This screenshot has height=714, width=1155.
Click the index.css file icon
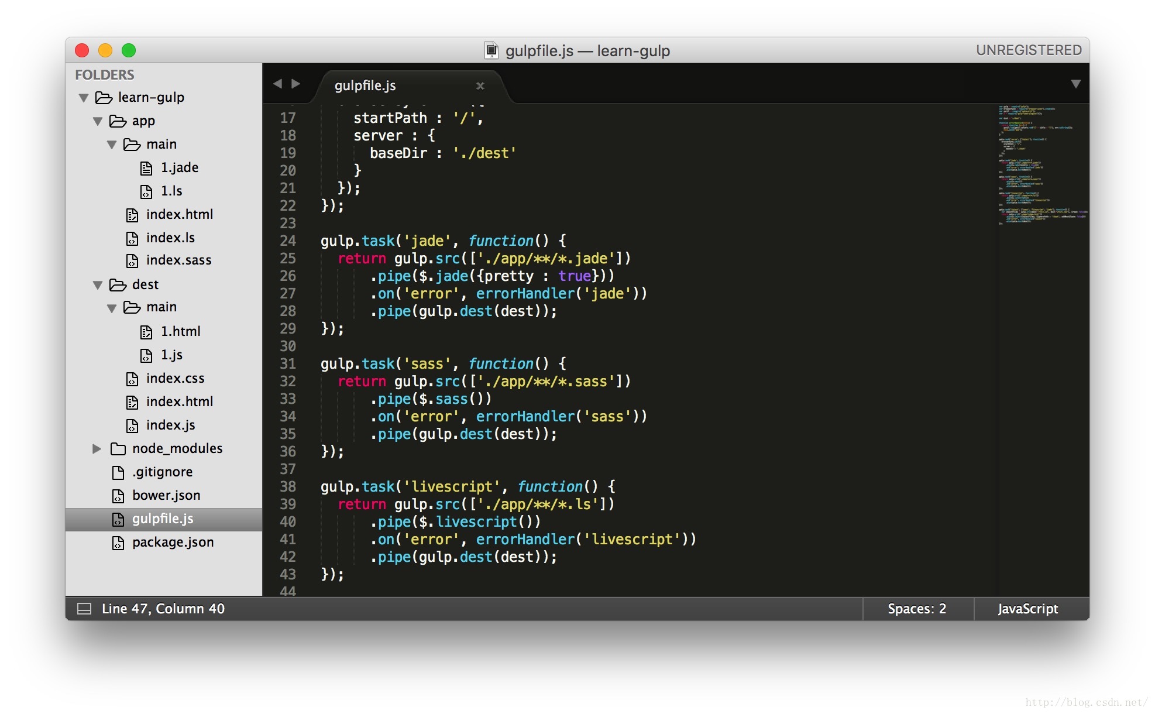(132, 379)
